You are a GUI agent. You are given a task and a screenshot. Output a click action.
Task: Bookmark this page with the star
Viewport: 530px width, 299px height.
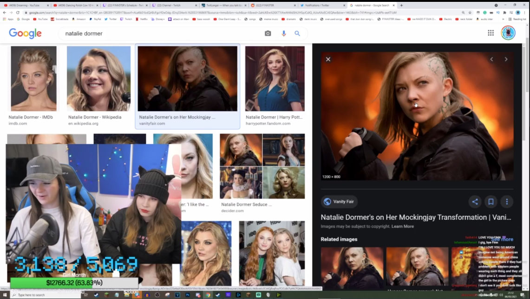click(x=470, y=13)
